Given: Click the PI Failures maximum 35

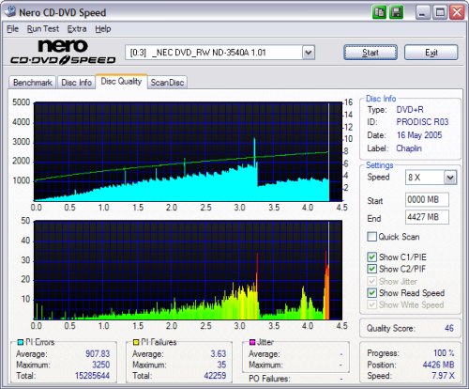Looking at the screenshot, I should pyautogui.click(x=221, y=365).
